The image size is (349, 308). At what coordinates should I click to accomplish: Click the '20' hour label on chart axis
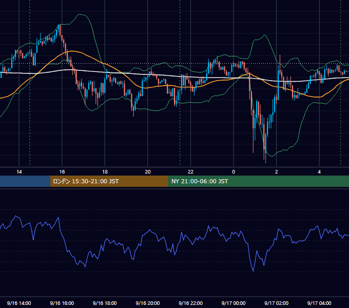(148, 172)
